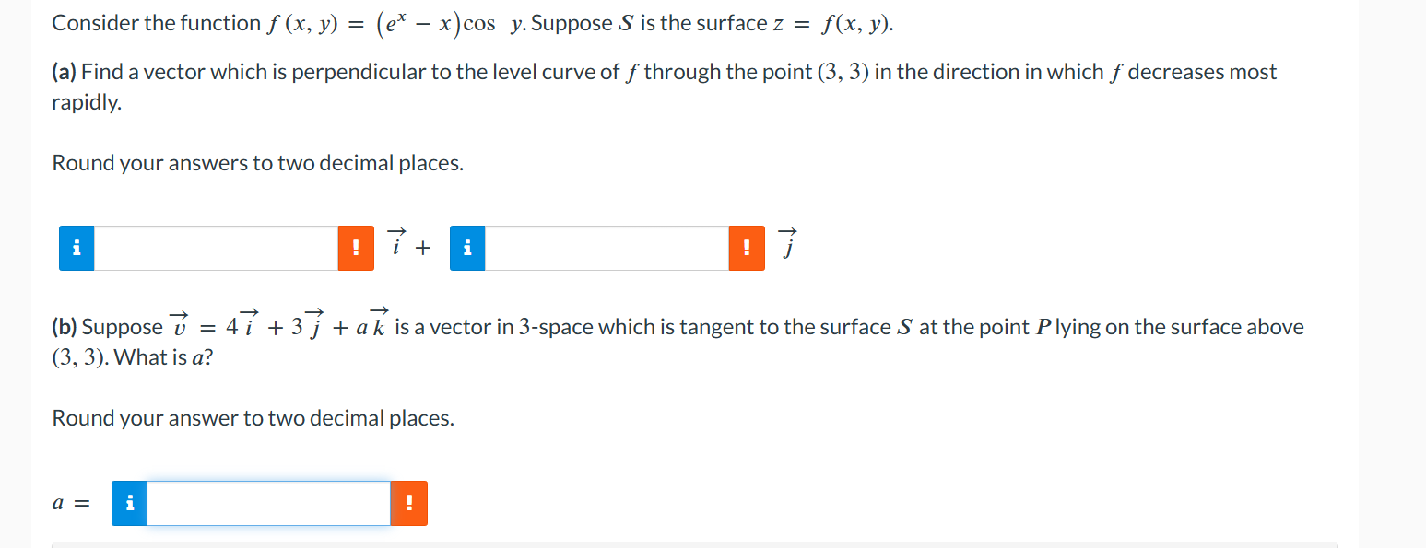Select the first answer field in part (a)
The width and height of the screenshot is (1426, 548).
point(217,247)
